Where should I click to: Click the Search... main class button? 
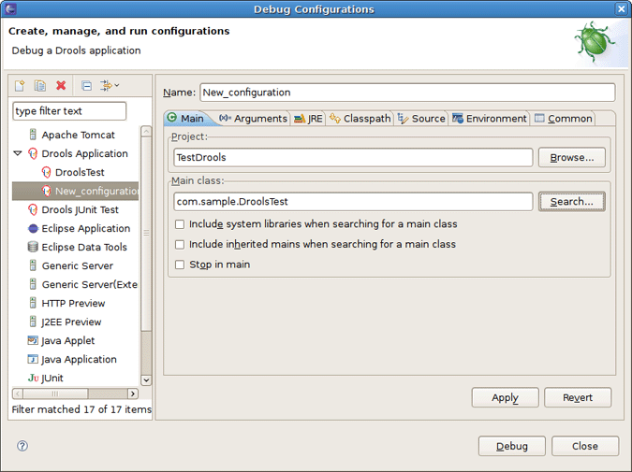point(571,202)
